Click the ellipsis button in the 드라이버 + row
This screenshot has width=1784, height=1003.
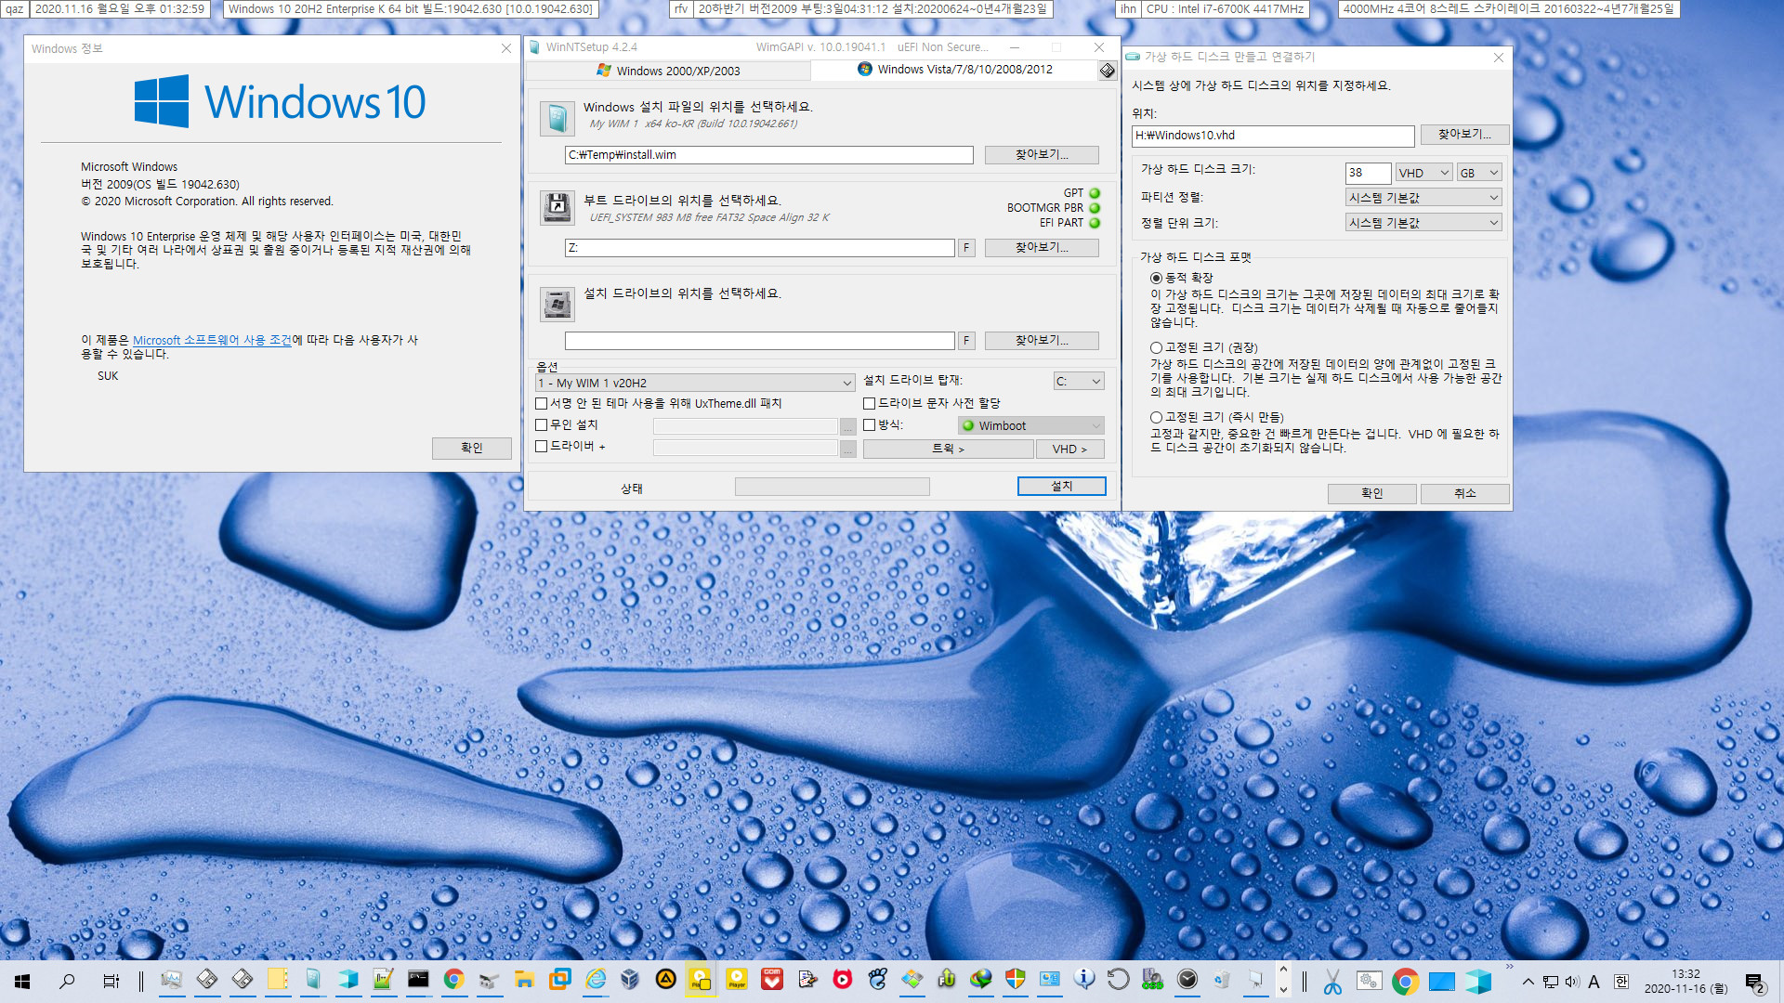click(848, 449)
